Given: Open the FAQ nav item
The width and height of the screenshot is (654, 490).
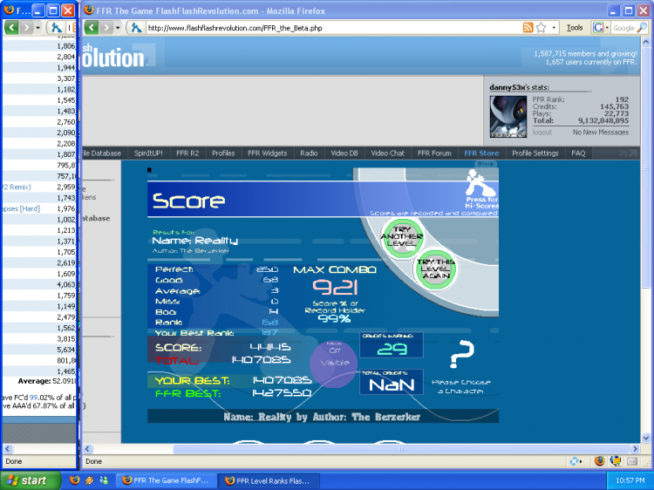Looking at the screenshot, I should 578,153.
